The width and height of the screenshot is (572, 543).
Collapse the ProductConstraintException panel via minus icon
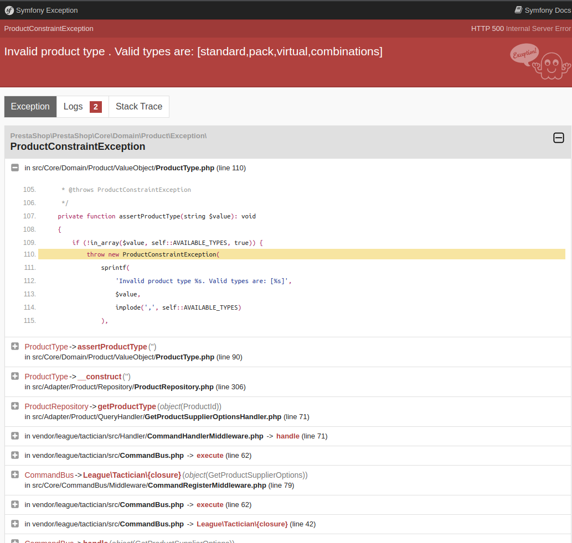click(x=558, y=138)
